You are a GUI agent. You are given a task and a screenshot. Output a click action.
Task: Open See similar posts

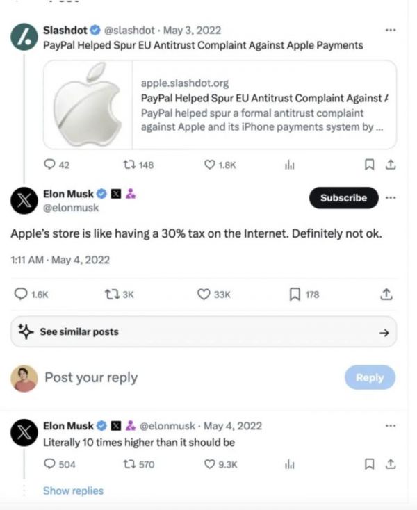click(204, 331)
